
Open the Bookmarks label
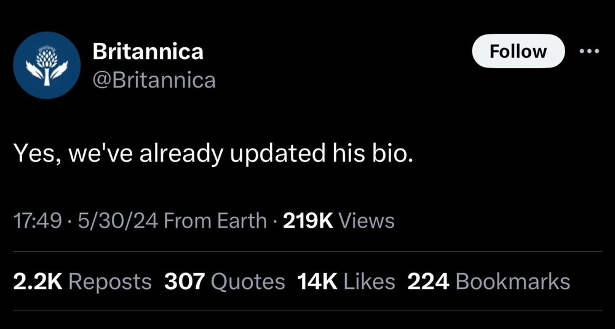513,282
